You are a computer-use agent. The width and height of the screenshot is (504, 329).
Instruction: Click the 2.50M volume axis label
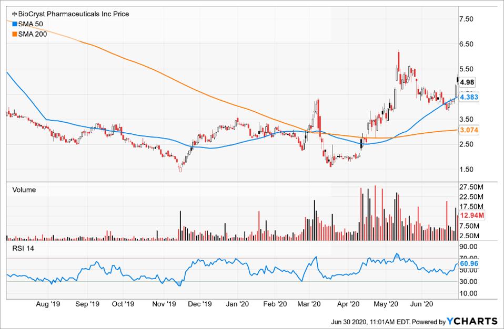point(470,236)
